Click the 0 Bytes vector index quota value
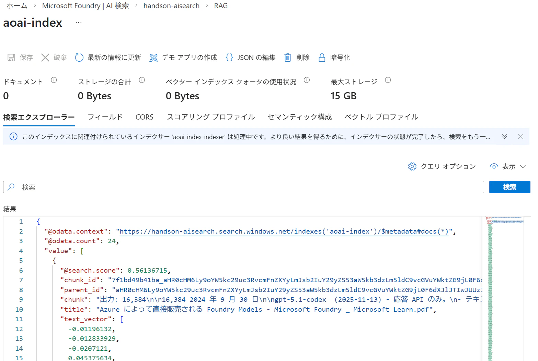 [x=182, y=96]
